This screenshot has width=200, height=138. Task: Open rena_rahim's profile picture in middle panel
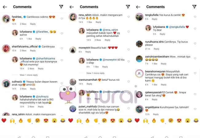click(73, 17)
